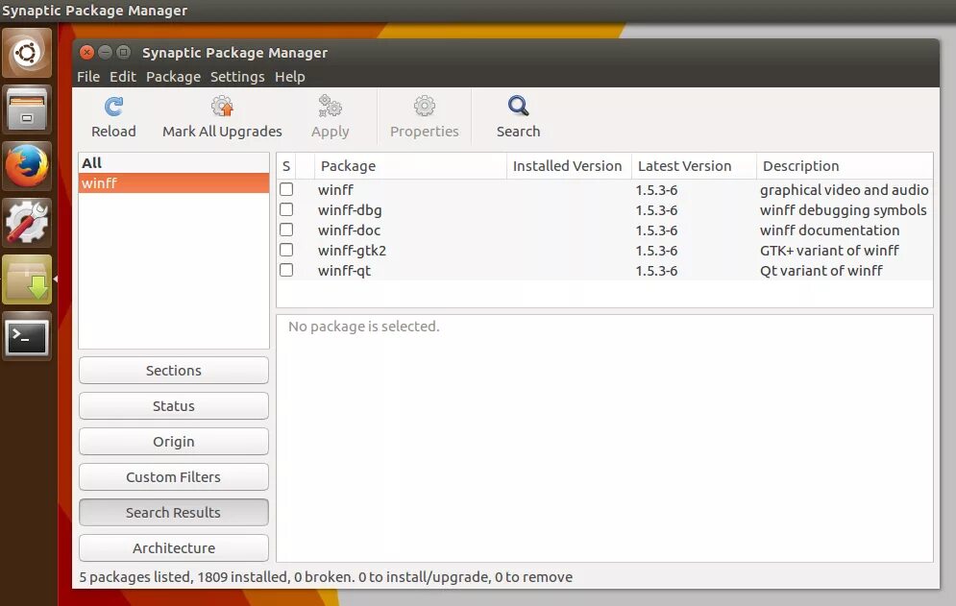Open the Terminal launcher icon
This screenshot has height=606, width=956.
pos(27,336)
